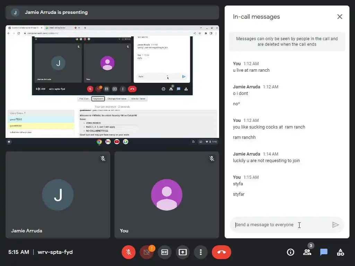Screen dimensions: 355x266
Task: Click Keyboard button in the presented screen
Action: [98, 99]
